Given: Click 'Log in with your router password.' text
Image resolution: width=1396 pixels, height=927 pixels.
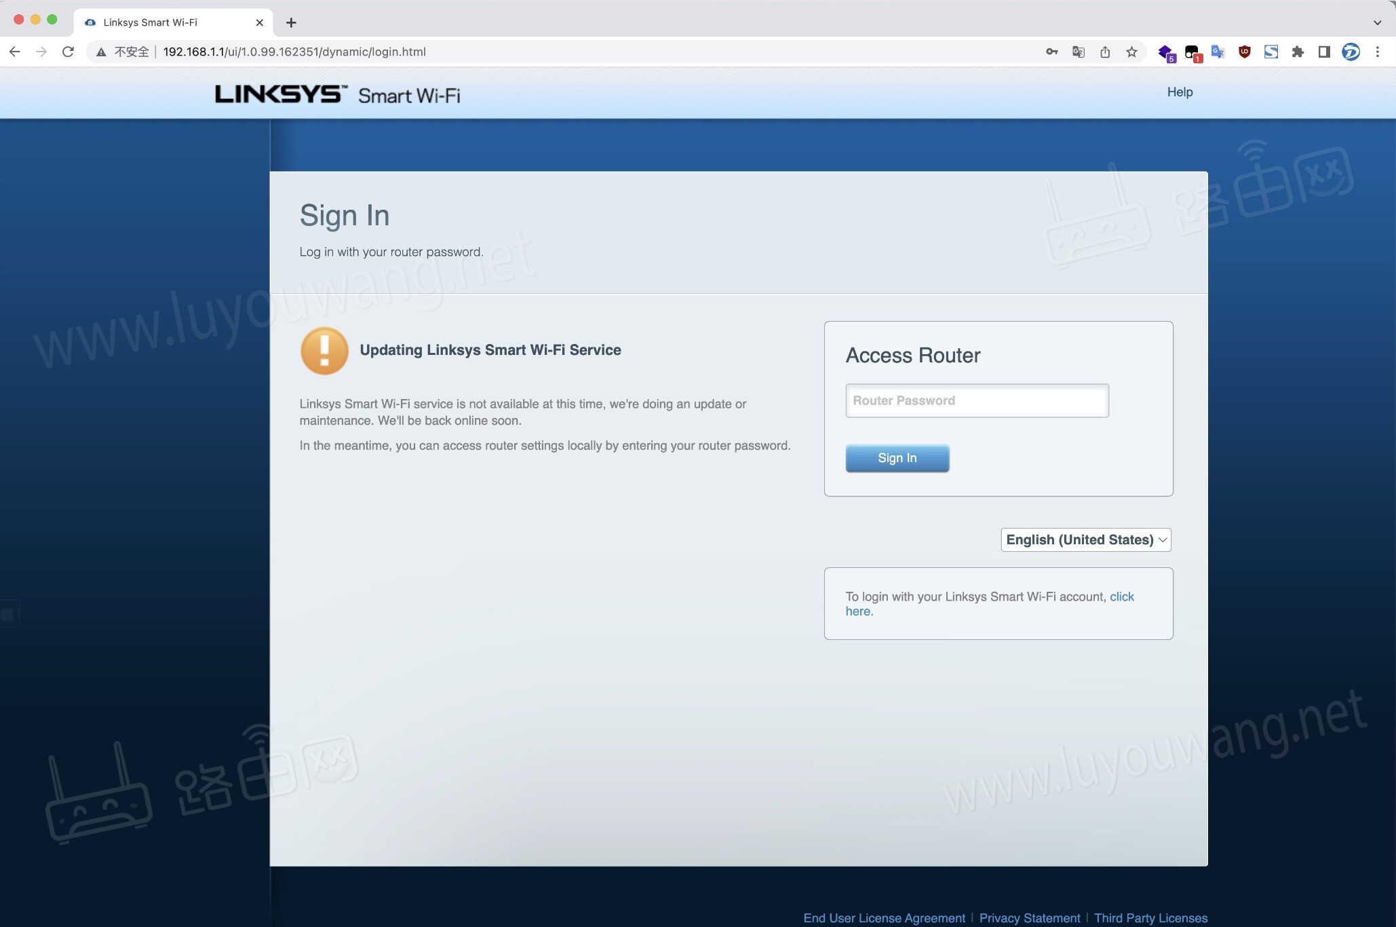Looking at the screenshot, I should [391, 252].
